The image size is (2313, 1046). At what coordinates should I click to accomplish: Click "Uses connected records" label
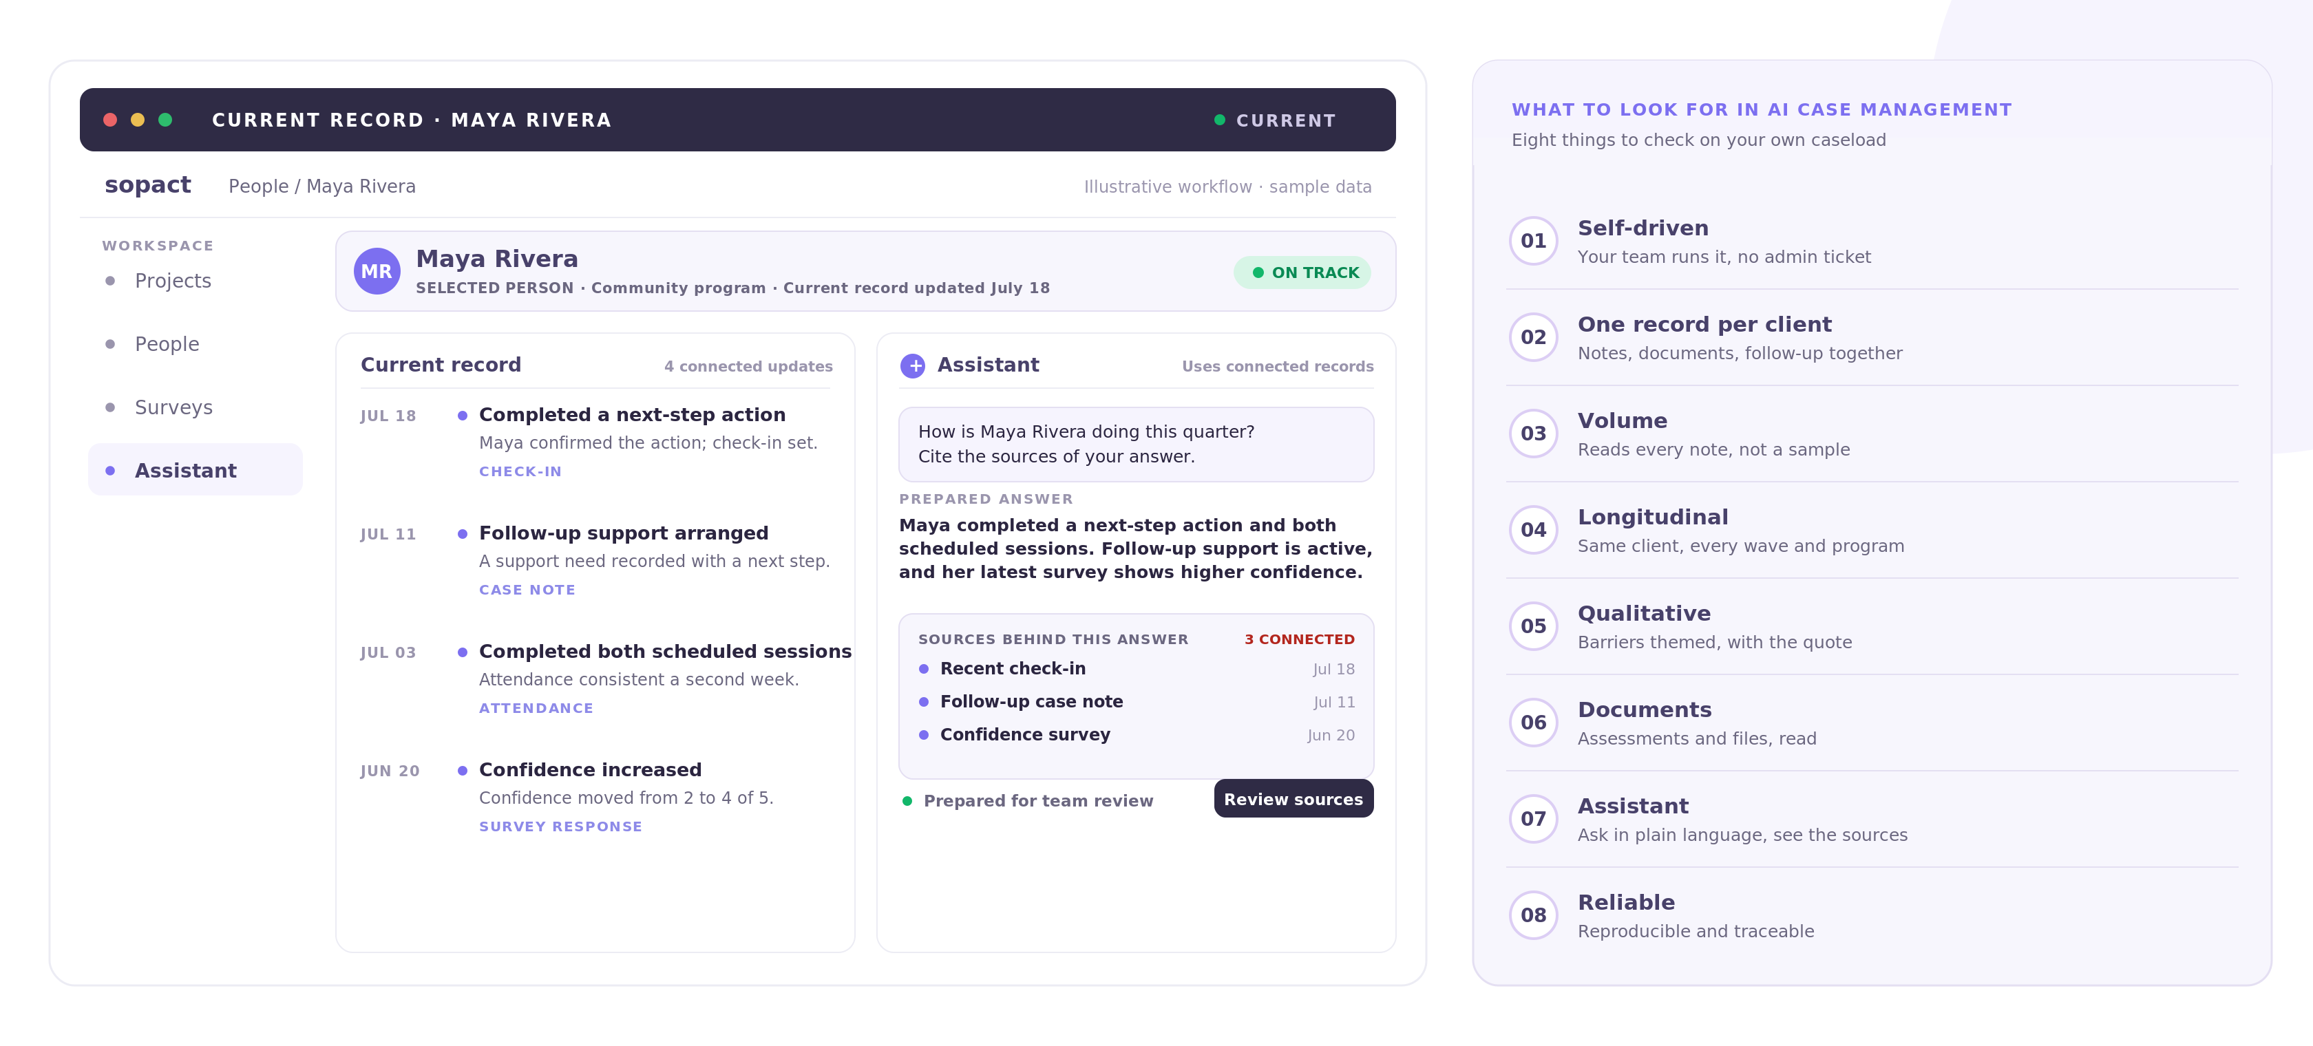(1277, 366)
